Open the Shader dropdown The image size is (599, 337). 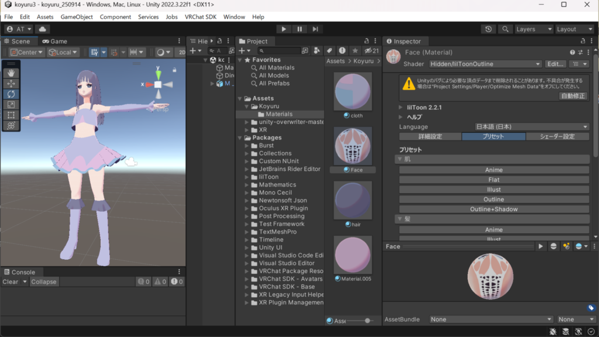pyautogui.click(x=485, y=64)
